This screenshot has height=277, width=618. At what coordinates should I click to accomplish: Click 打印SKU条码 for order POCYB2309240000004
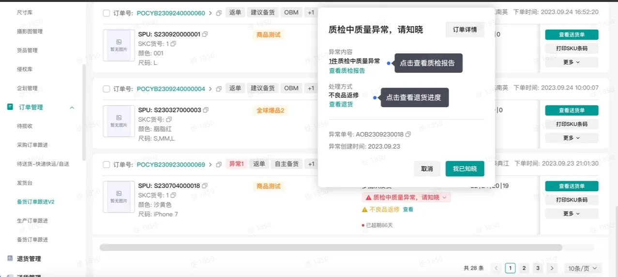tap(572, 124)
